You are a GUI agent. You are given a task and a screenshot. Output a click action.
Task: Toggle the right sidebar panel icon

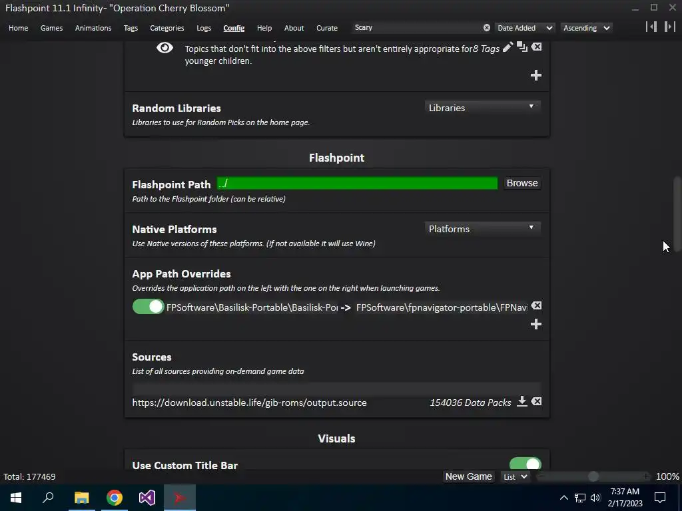pos(669,27)
